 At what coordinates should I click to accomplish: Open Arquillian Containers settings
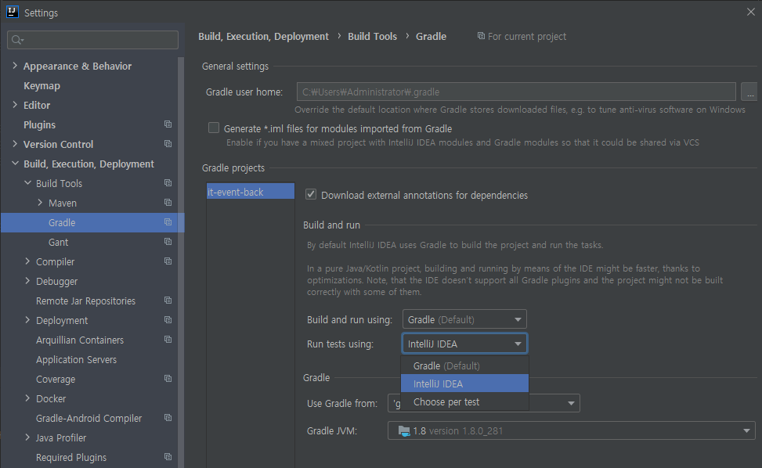tap(80, 340)
